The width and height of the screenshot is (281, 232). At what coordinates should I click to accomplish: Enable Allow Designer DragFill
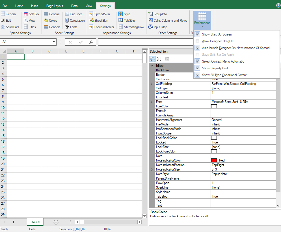[198, 41]
